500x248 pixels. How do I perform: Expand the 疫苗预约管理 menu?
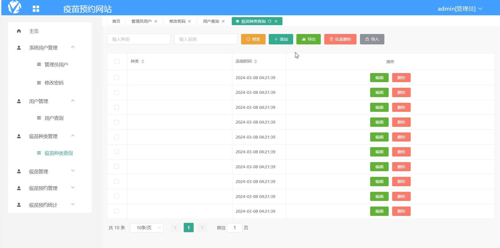click(x=73, y=188)
